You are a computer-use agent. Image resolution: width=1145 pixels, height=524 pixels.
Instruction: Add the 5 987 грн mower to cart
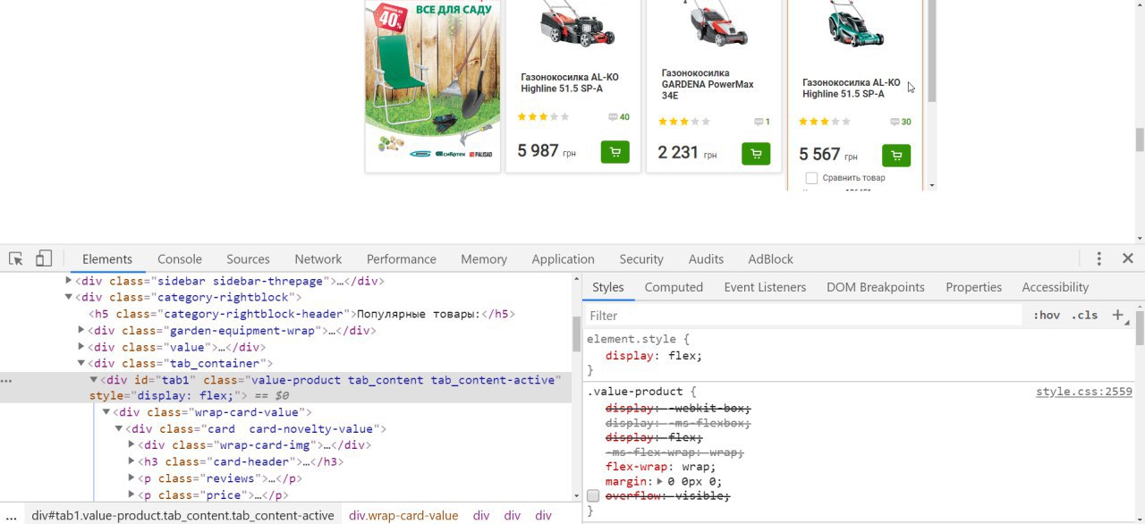click(x=615, y=152)
